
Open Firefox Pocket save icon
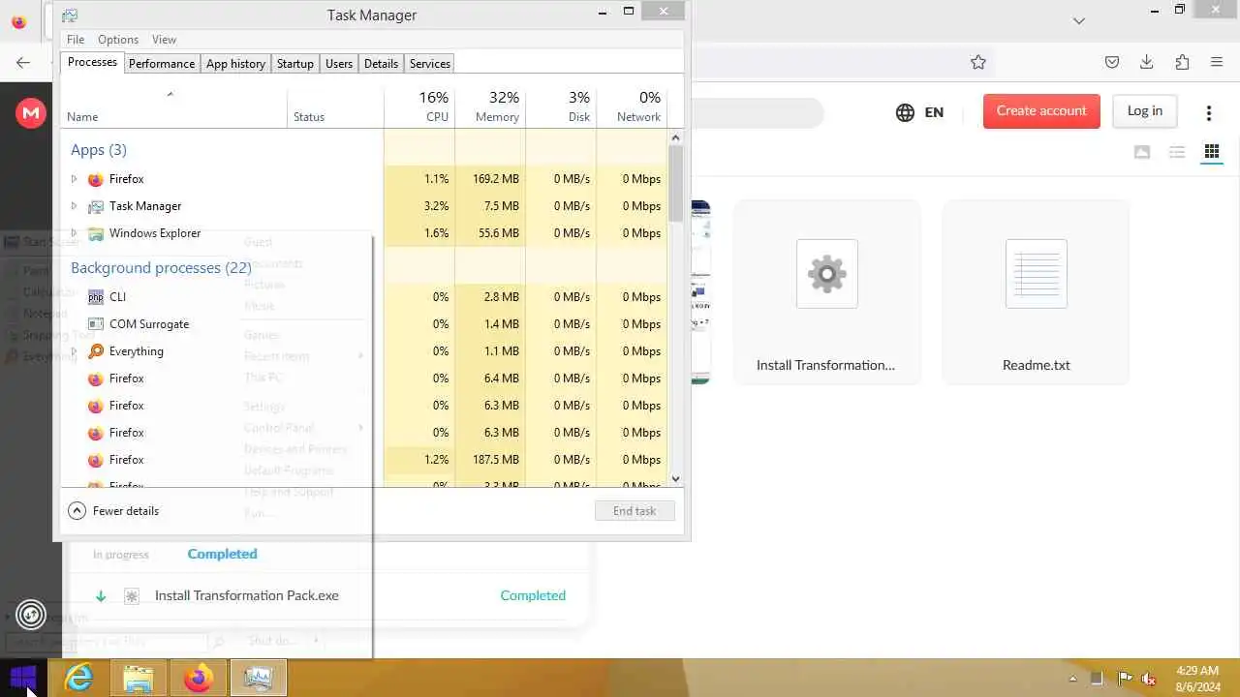click(1112, 62)
